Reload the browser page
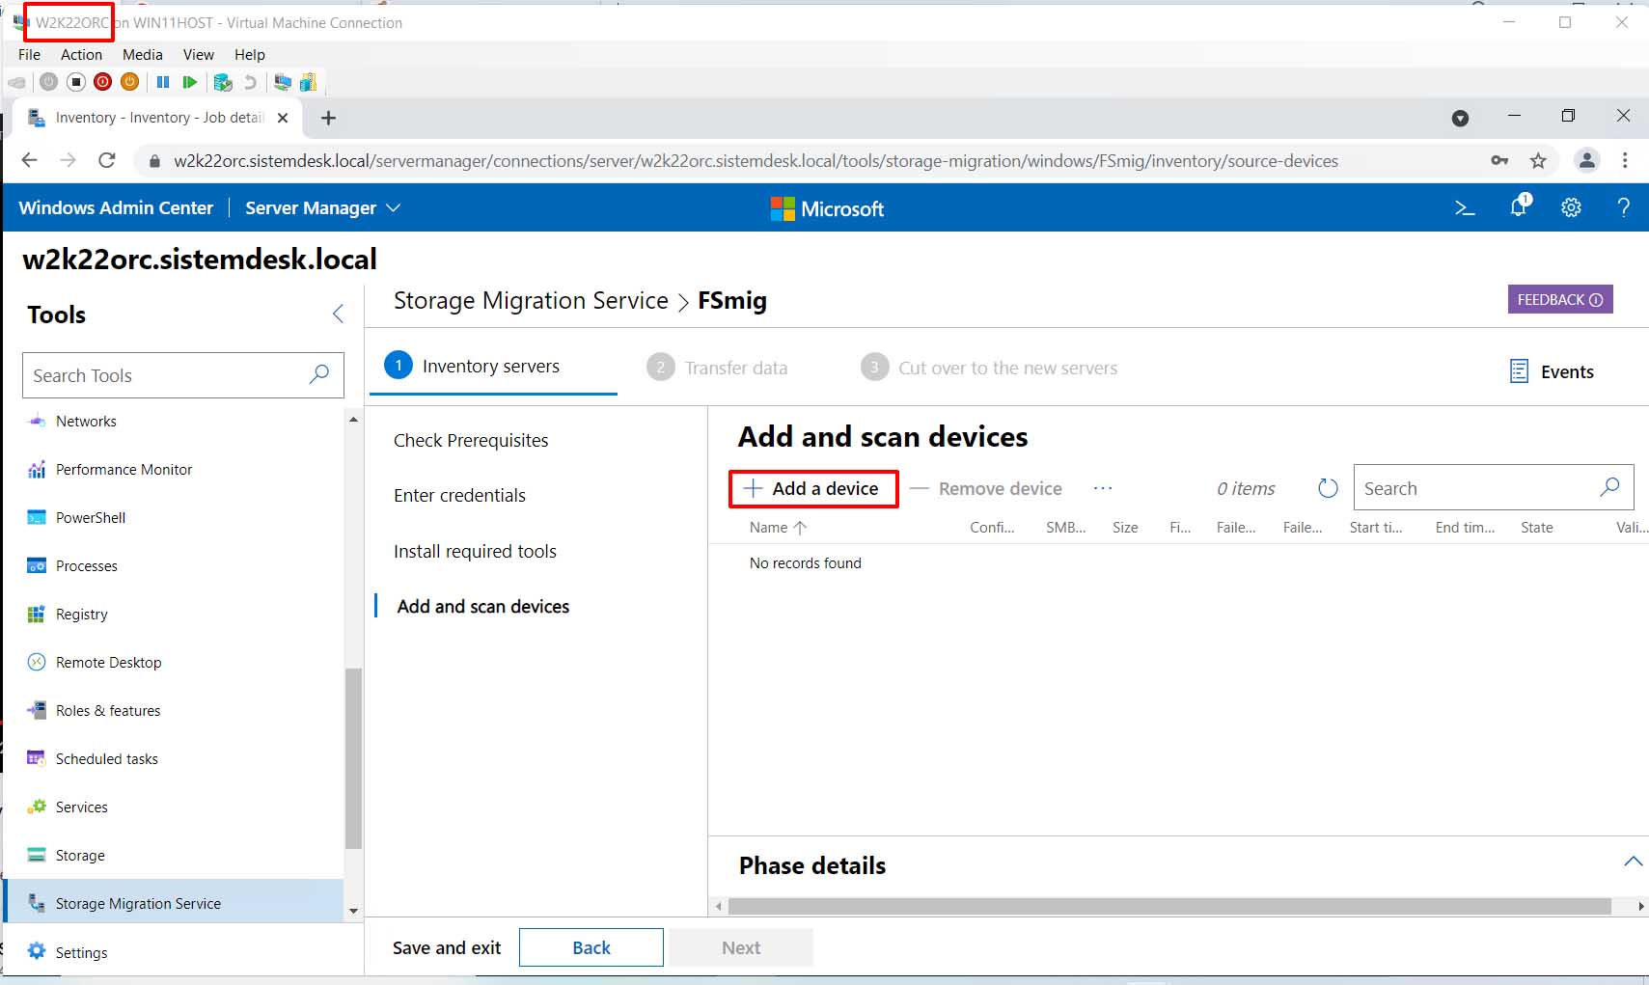 (107, 160)
